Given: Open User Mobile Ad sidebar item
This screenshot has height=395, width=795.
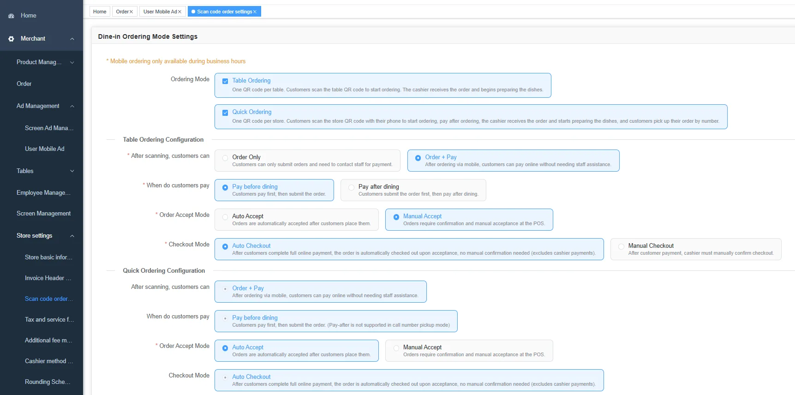Looking at the screenshot, I should click(x=42, y=149).
